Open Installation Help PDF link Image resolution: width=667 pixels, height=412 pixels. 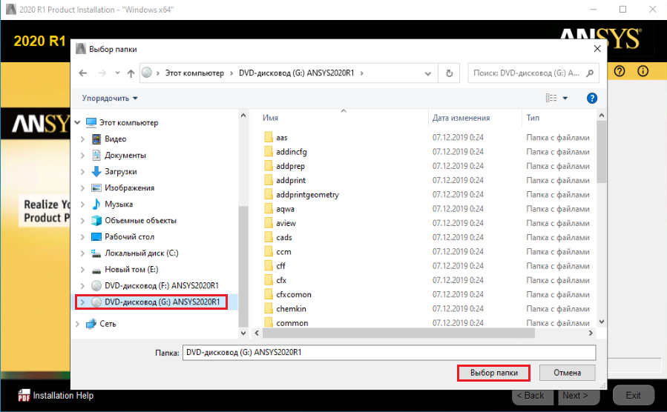coord(56,396)
